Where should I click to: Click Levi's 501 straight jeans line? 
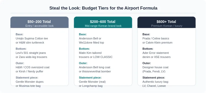point(31,53)
